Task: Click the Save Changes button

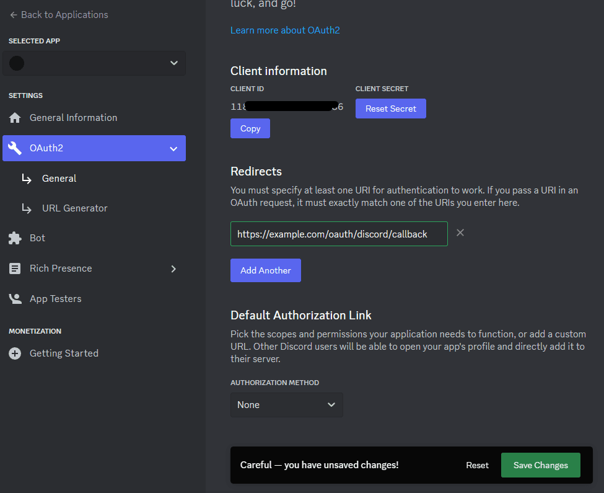Action: (540, 465)
